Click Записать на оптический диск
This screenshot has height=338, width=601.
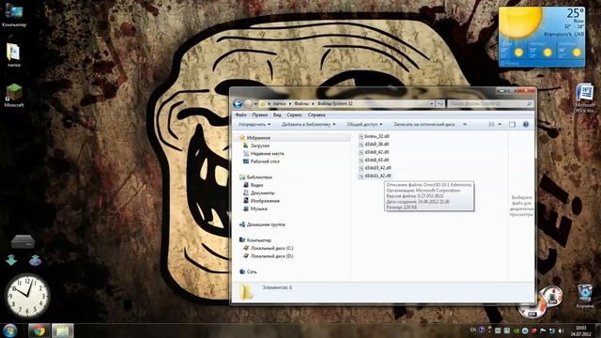(x=424, y=125)
